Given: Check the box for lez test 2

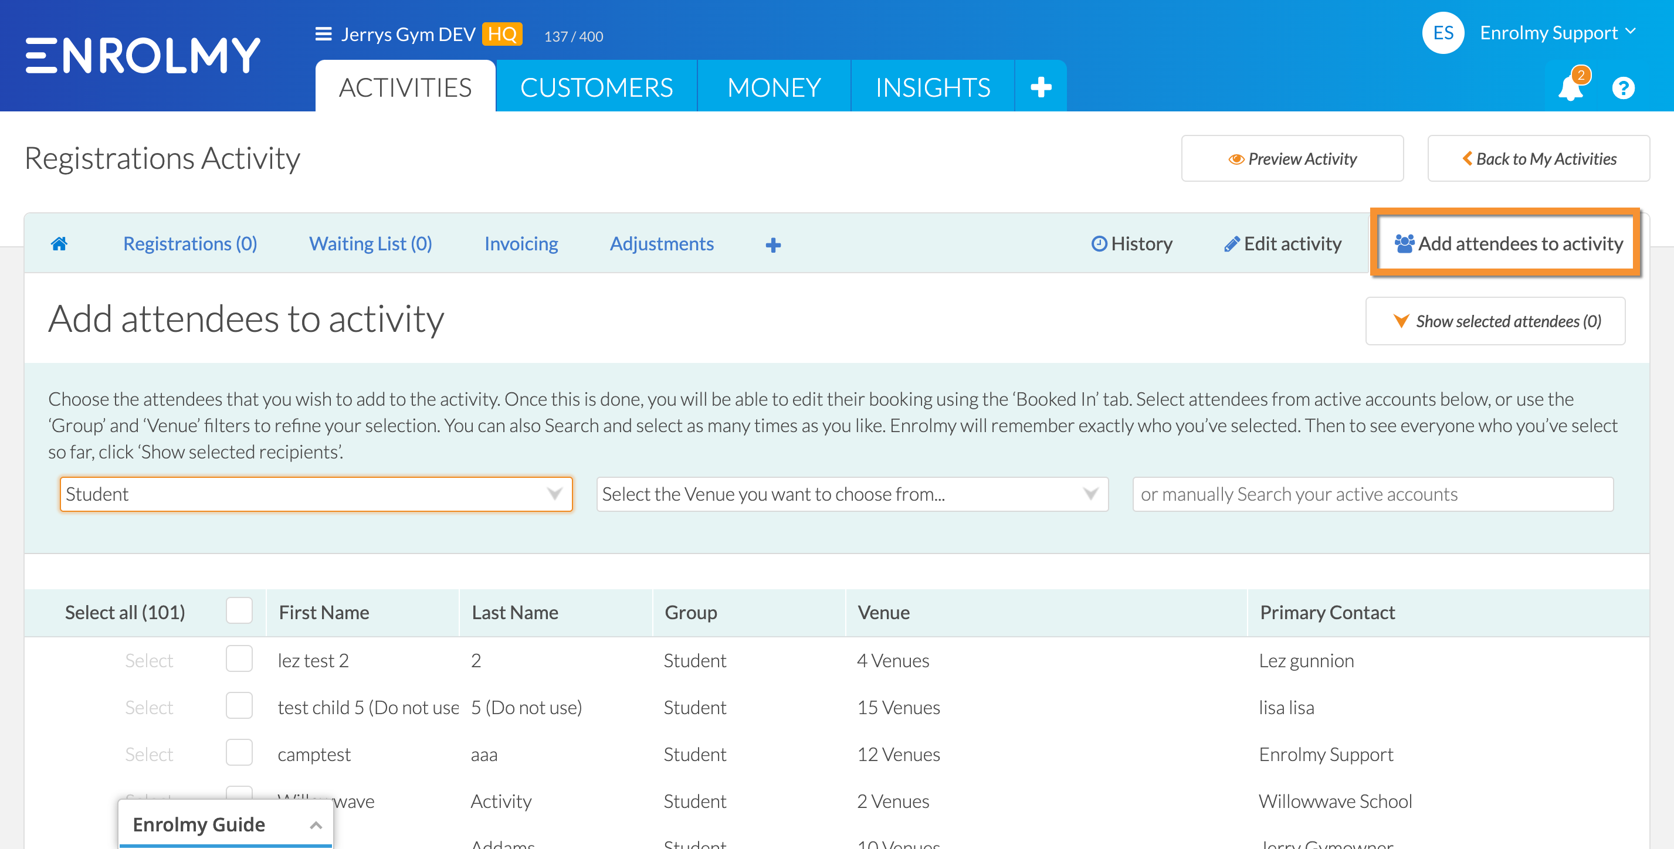Looking at the screenshot, I should coord(239,659).
